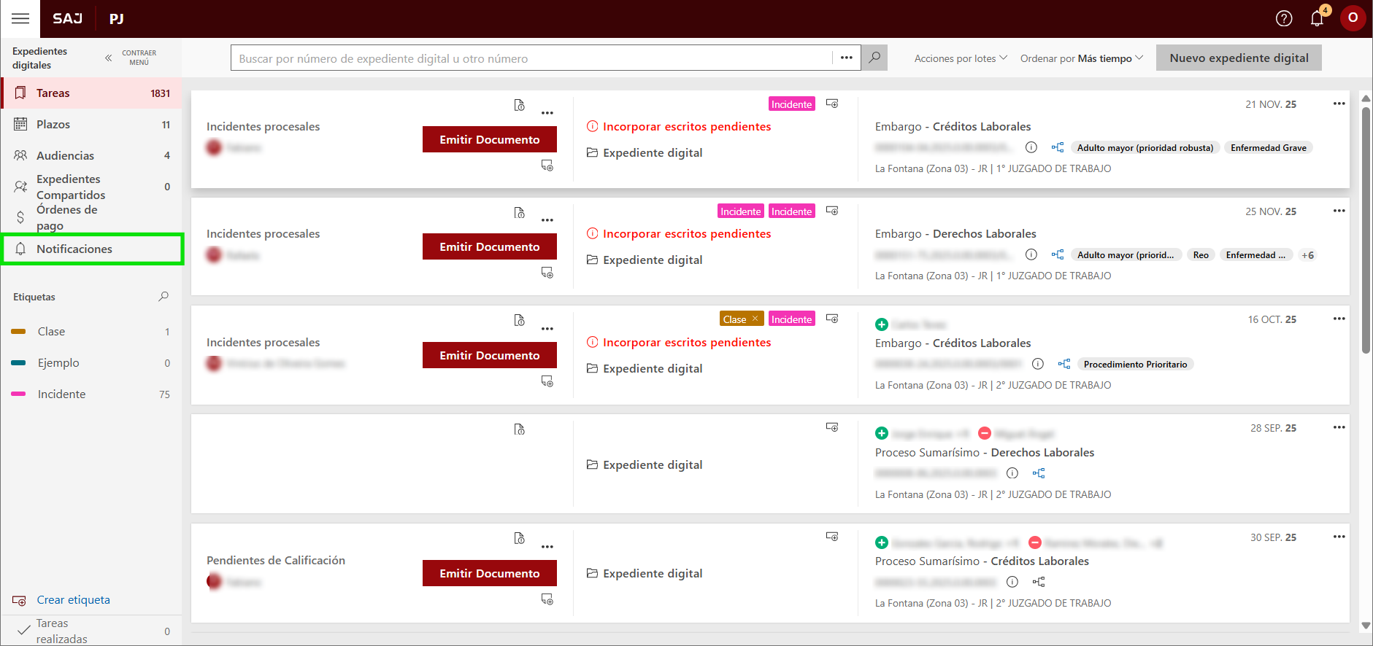Click Nuevo expediente digital button
1373x646 pixels.
1238,58
